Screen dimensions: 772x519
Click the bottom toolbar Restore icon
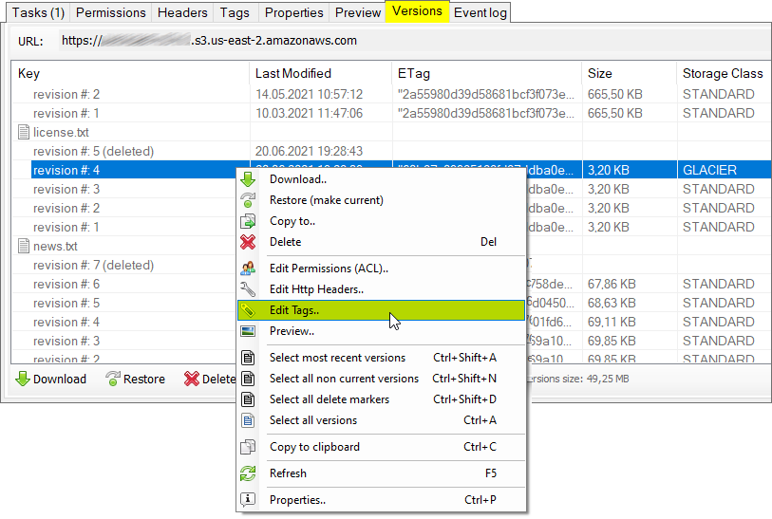pos(113,379)
